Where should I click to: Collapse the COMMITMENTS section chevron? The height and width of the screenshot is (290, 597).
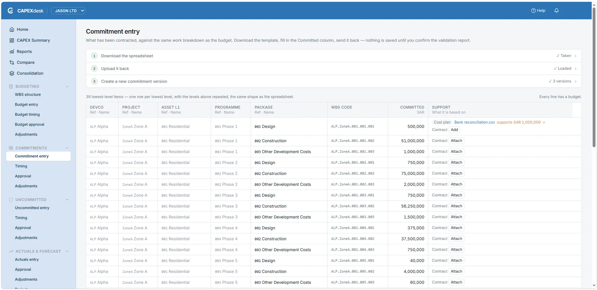67,148
